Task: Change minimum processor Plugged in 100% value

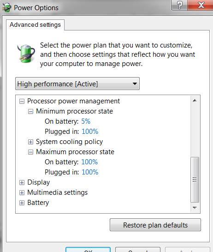Action: coord(90,132)
